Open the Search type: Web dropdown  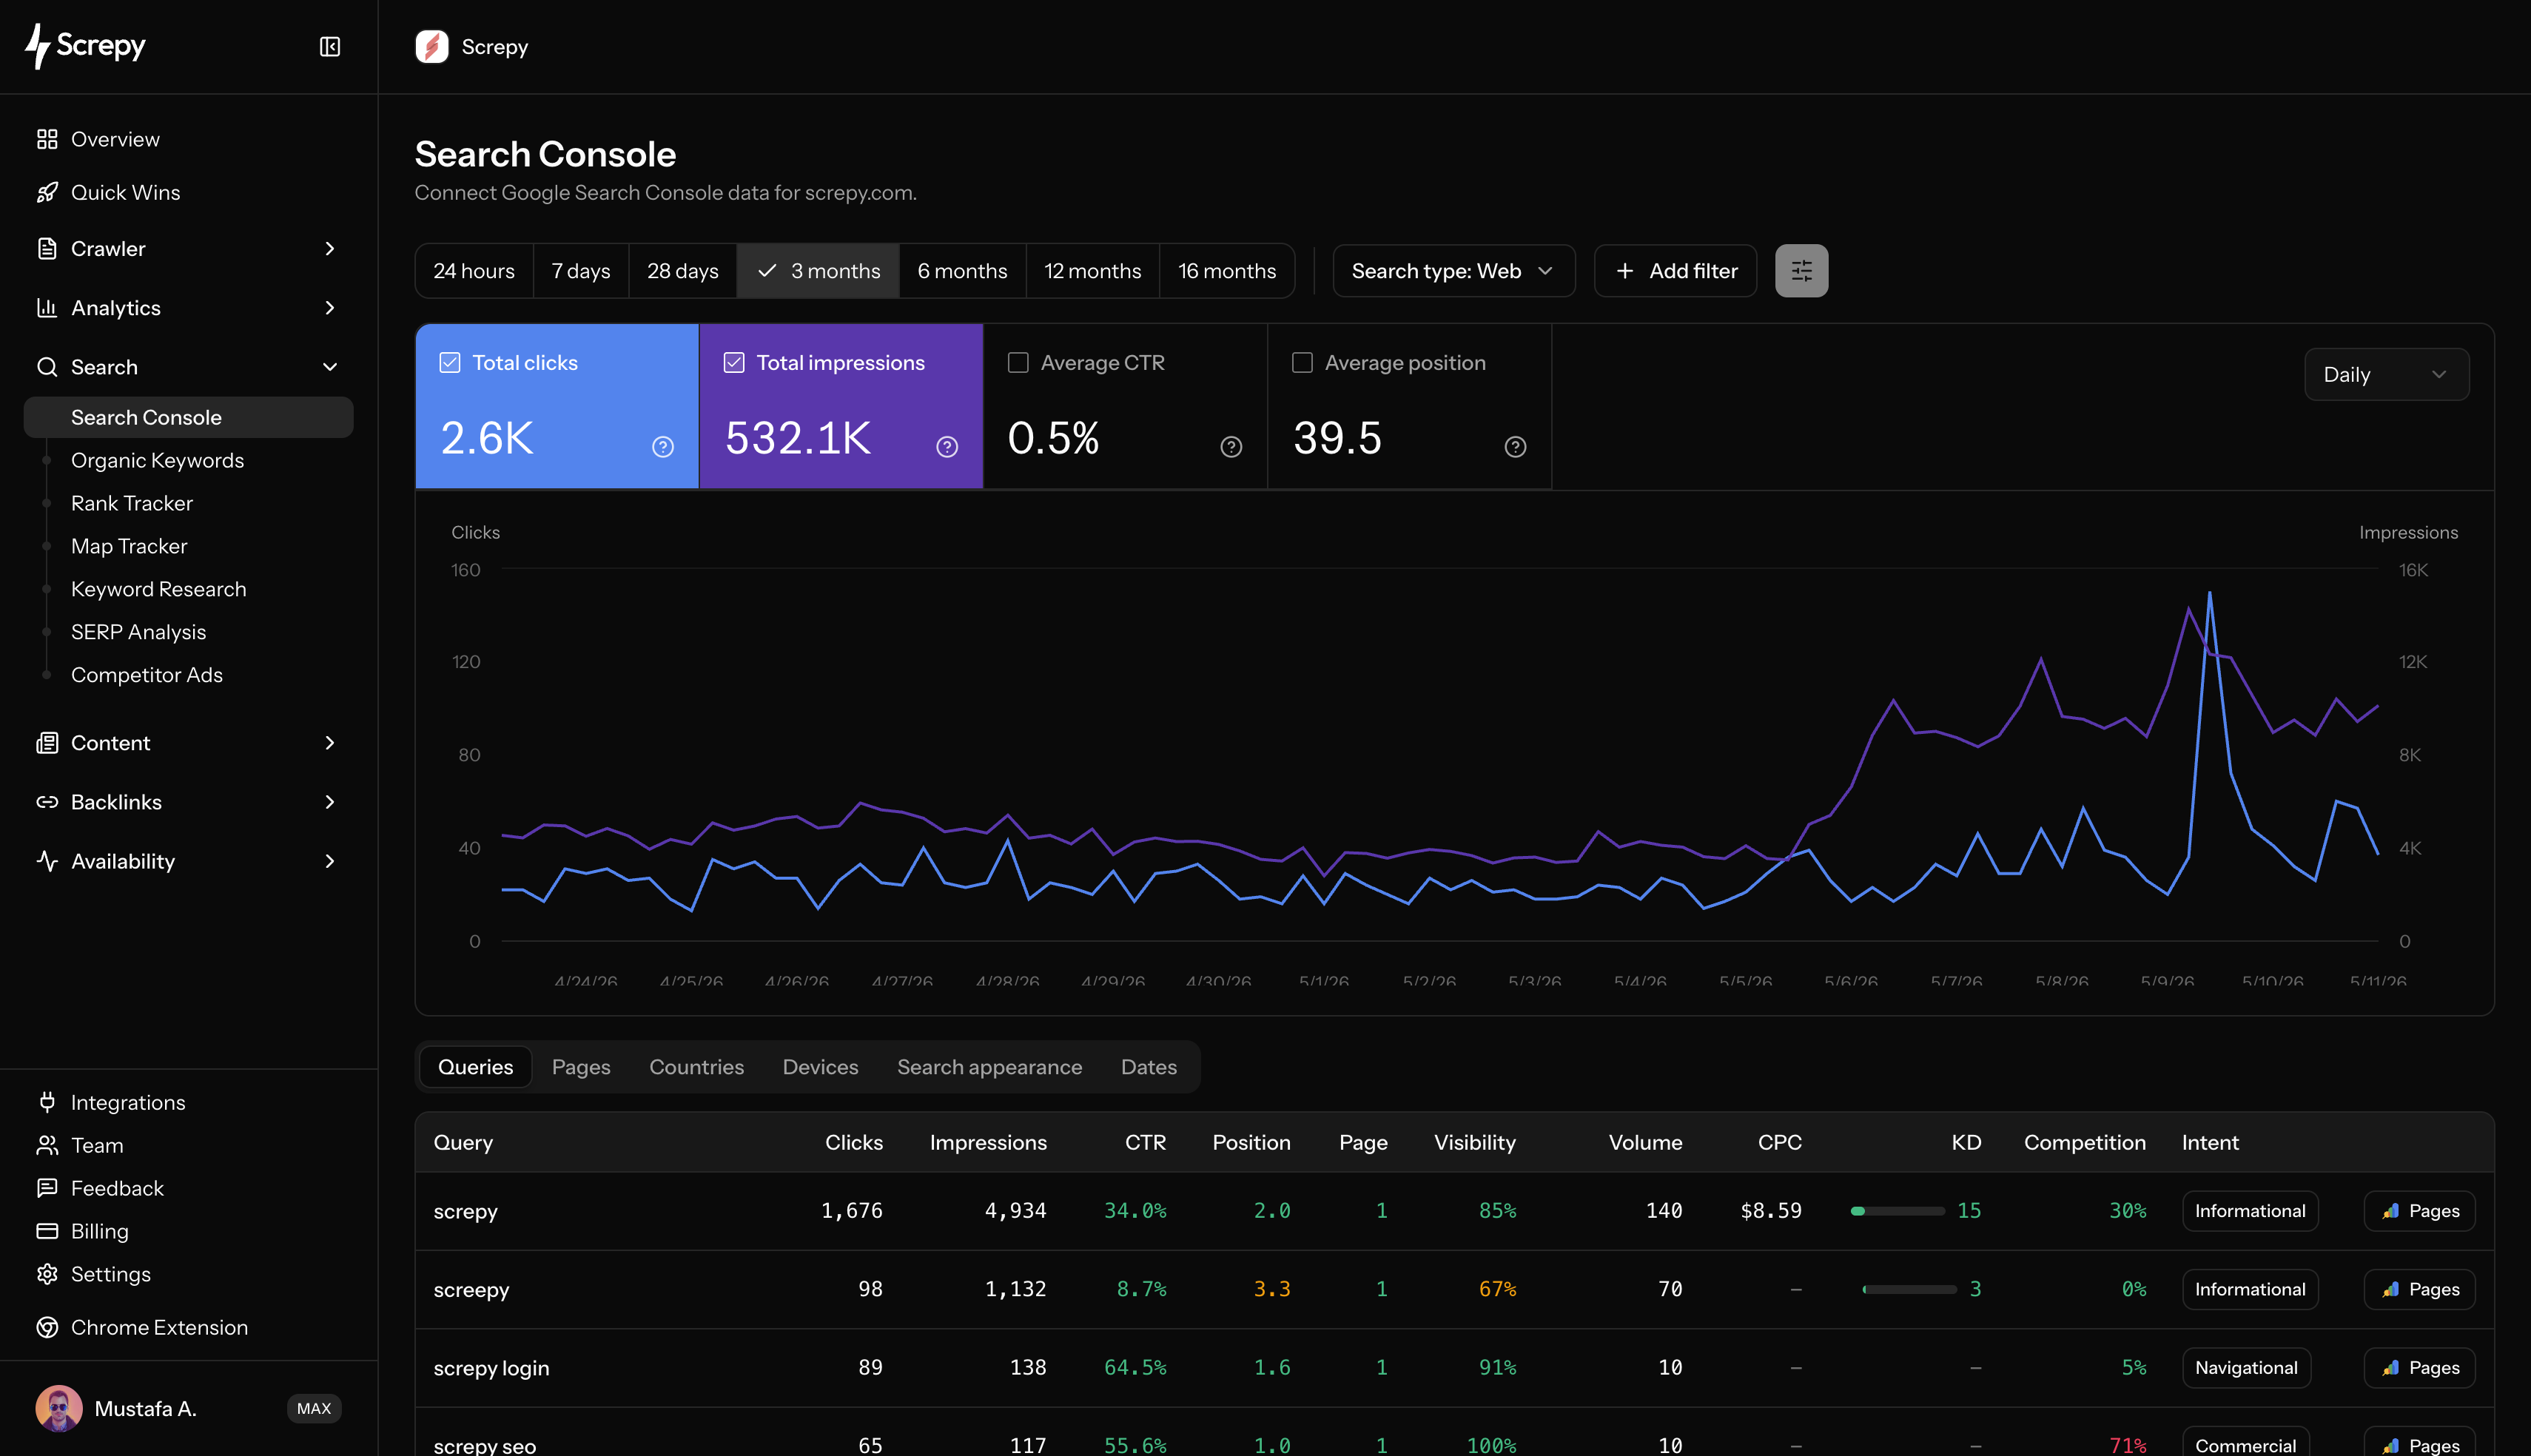point(1453,271)
